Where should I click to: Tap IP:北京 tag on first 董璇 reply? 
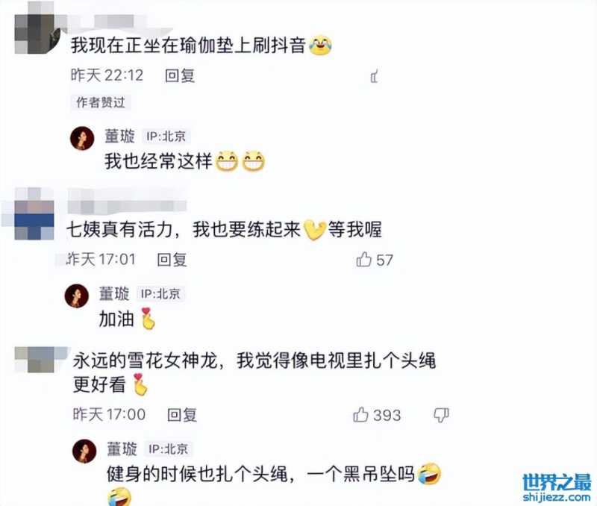tap(166, 137)
